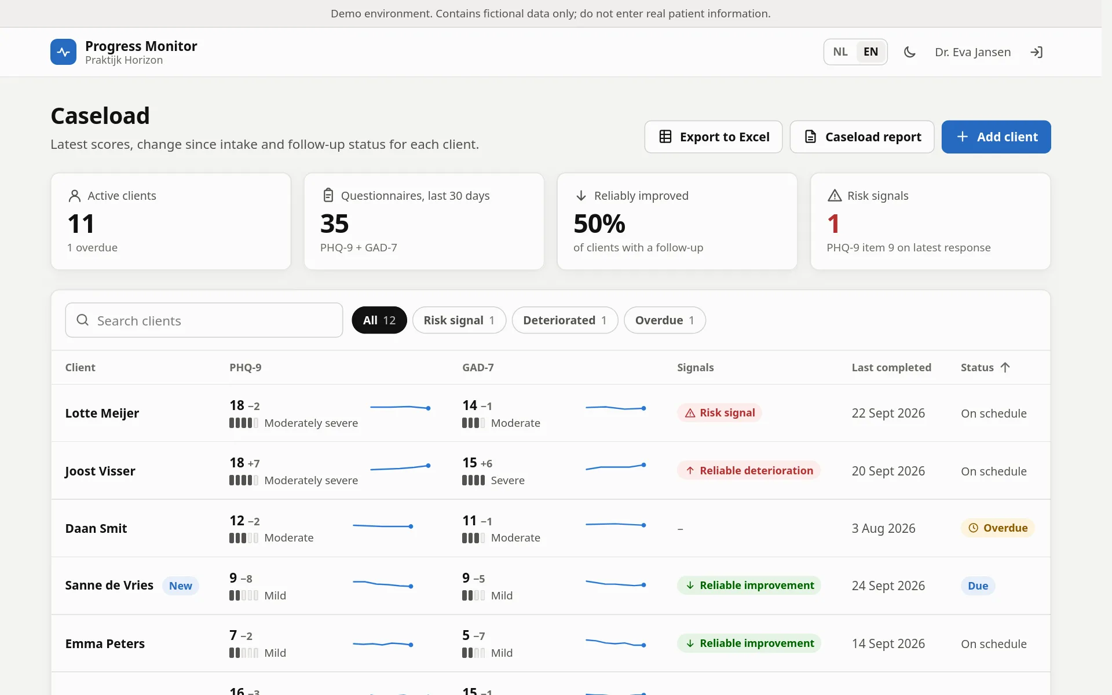This screenshot has height=695, width=1112.
Task: Click Lotte Meijer's PHQ-9 sparkline chart
Action: [400, 408]
